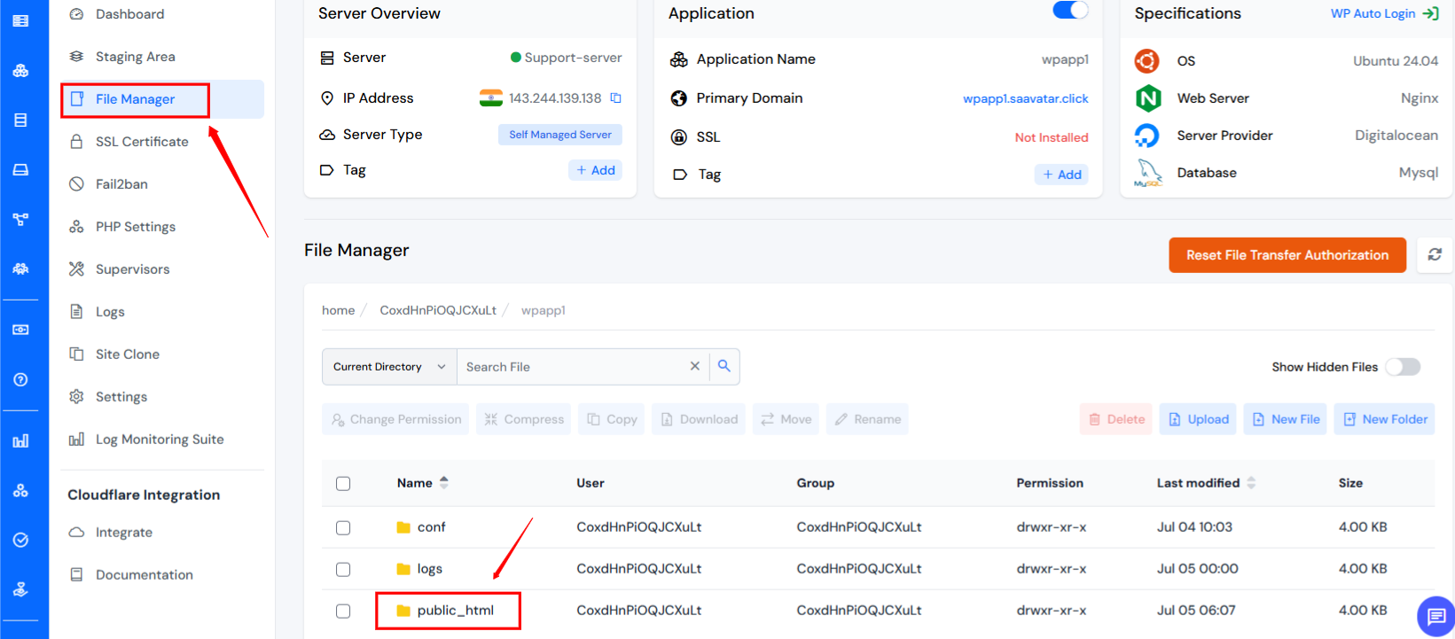Click the Self Managed Server badge
The image size is (1455, 639).
pyautogui.click(x=560, y=135)
